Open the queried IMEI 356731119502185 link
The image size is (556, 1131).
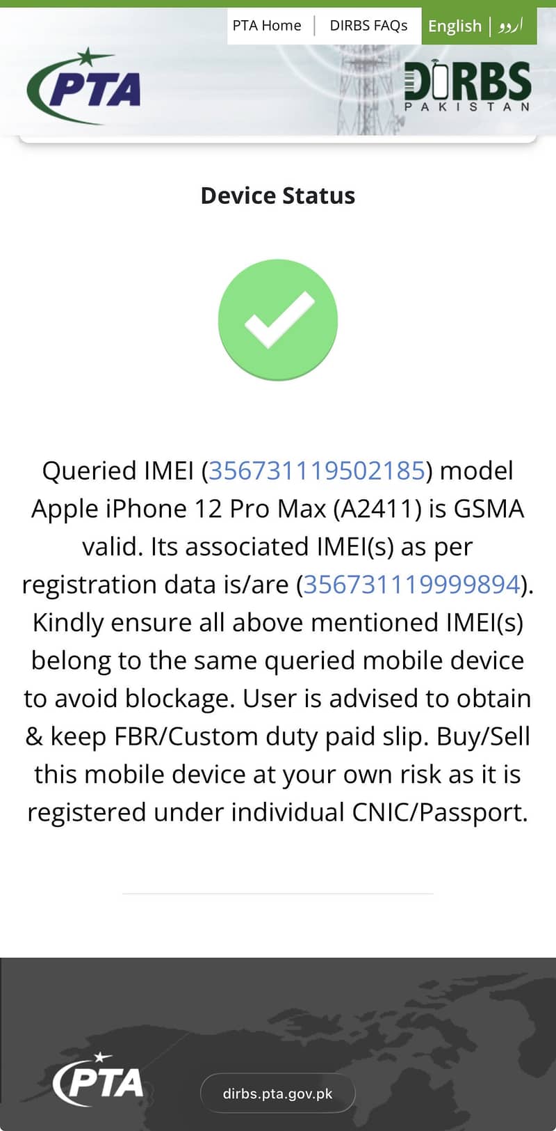[x=317, y=471]
